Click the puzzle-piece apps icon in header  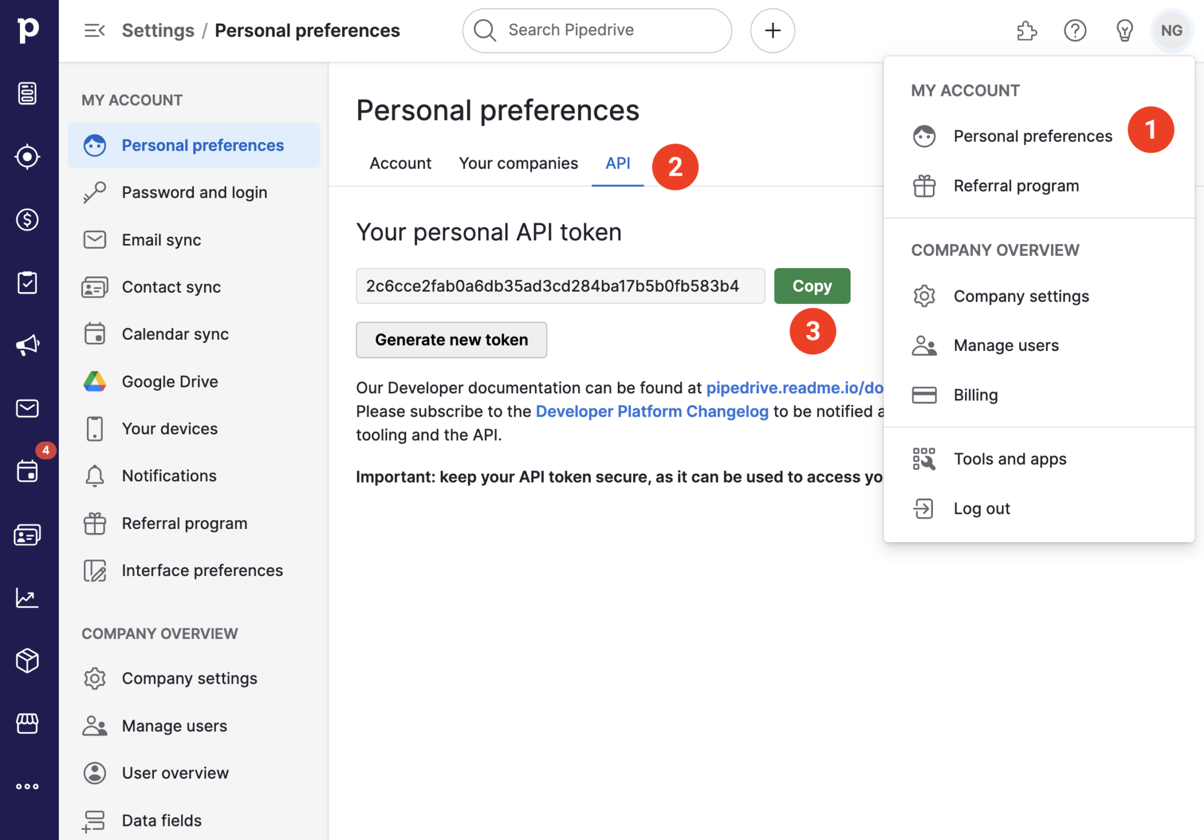point(1026,31)
